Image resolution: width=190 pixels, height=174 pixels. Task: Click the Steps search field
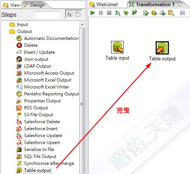click(47, 15)
